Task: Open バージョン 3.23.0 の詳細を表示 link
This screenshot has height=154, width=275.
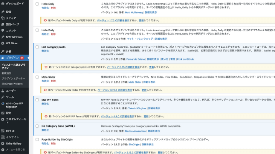Action: pyautogui.click(x=115, y=90)
